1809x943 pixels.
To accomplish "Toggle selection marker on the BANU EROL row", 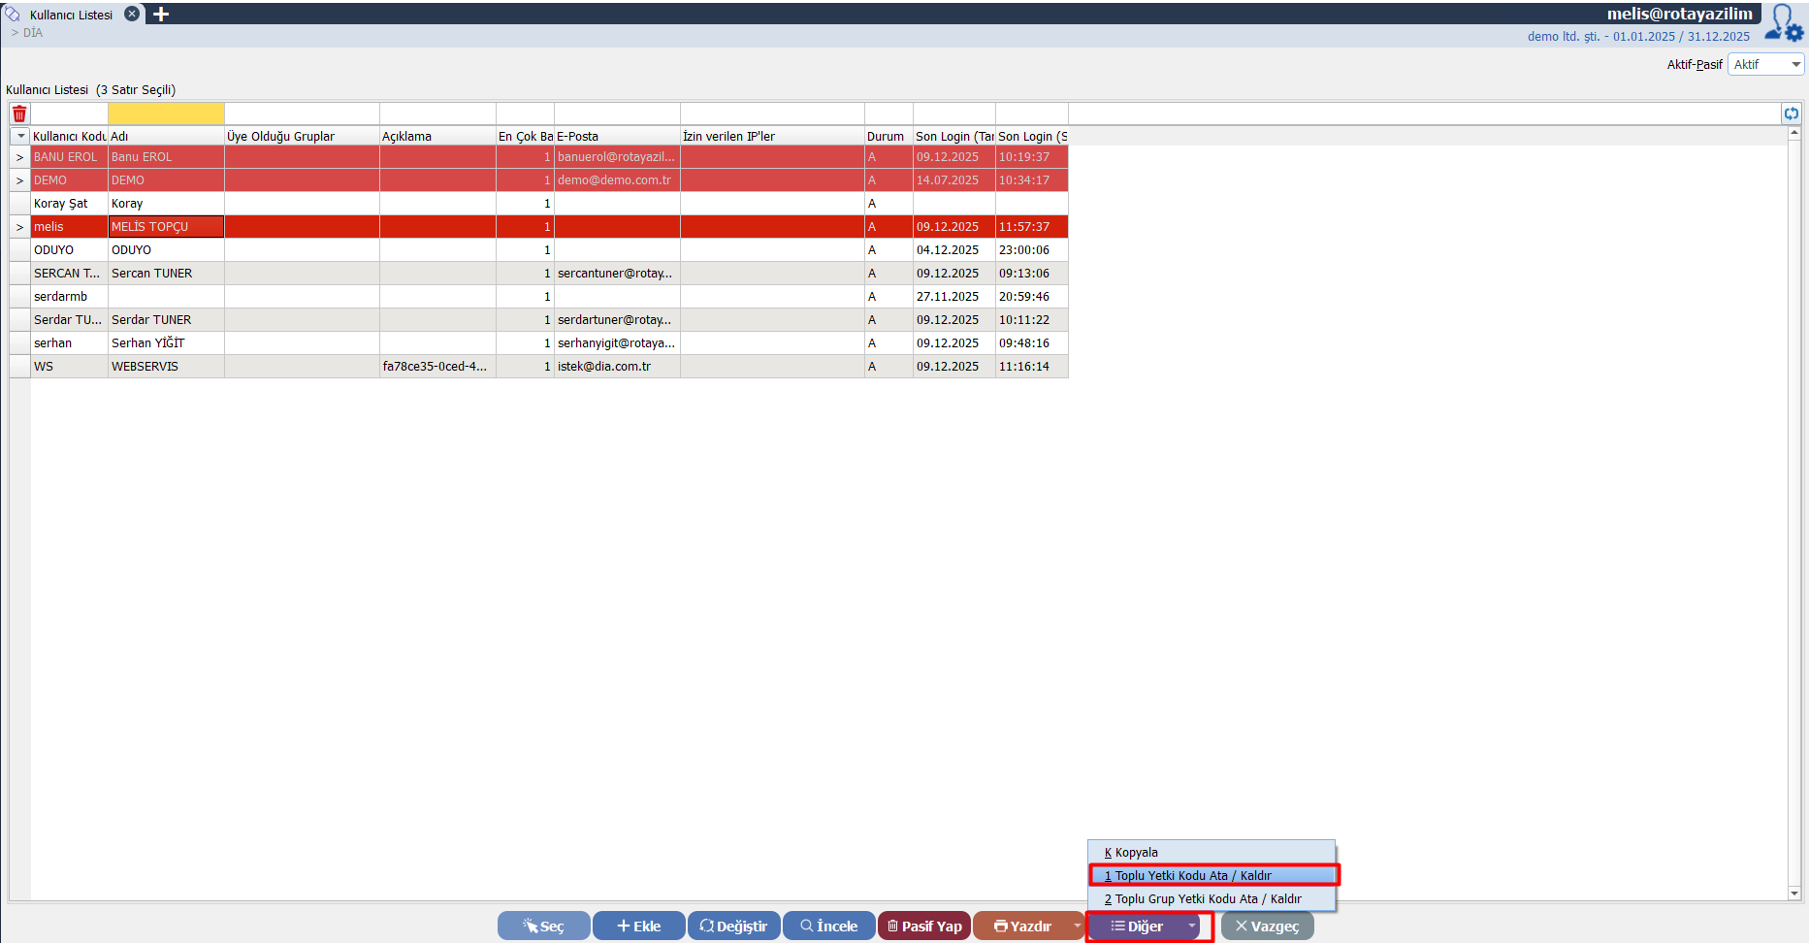I will 19,157.
